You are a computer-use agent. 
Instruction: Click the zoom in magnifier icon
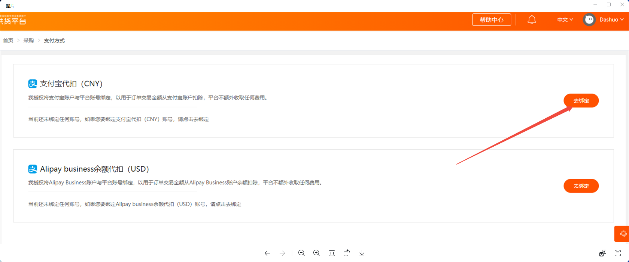click(x=316, y=253)
